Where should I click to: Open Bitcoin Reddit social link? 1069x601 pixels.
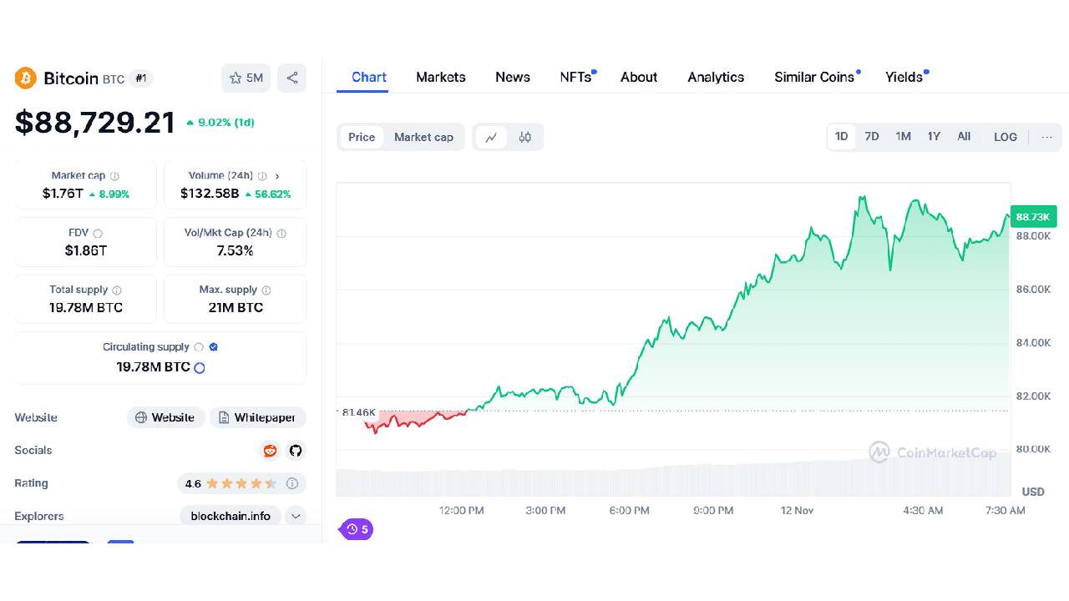[270, 451]
